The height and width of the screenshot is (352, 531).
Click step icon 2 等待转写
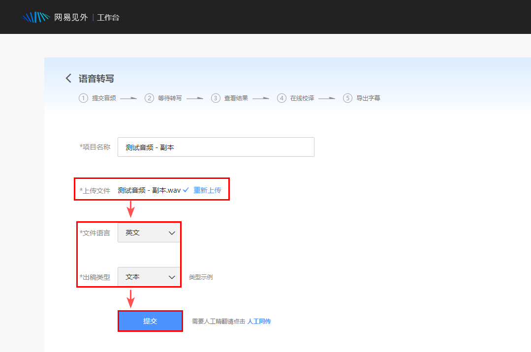149,98
